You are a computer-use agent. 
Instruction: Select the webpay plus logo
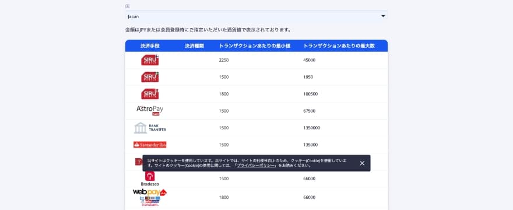point(150,197)
